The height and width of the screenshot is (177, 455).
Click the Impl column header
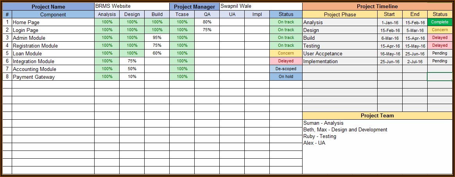[x=257, y=14]
